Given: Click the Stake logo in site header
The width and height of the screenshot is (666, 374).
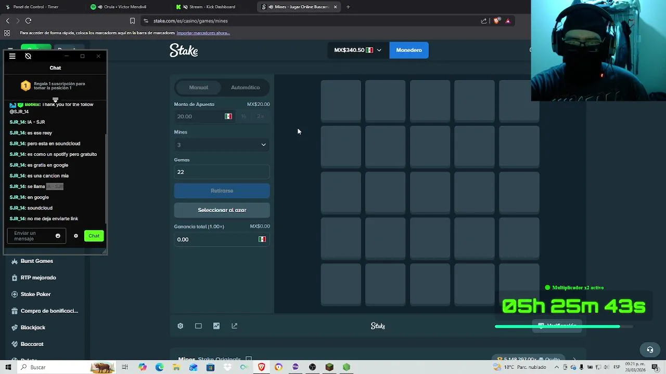Looking at the screenshot, I should tap(184, 50).
